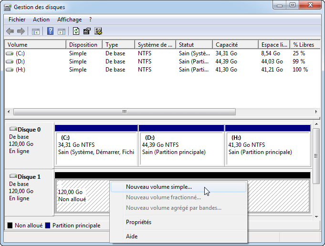
Task: Sort by the % Libres column header
Action: tap(305, 45)
